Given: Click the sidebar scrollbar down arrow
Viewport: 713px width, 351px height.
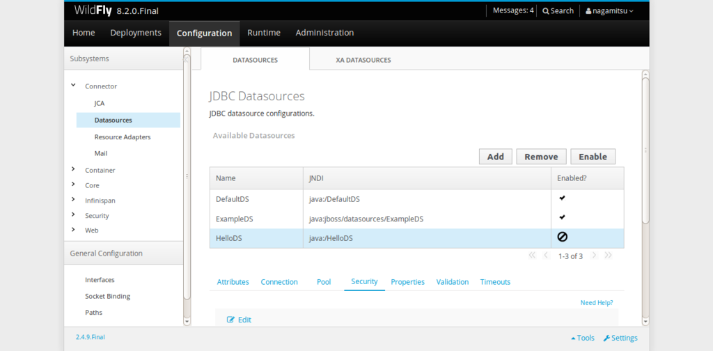Looking at the screenshot, I should 187,321.
